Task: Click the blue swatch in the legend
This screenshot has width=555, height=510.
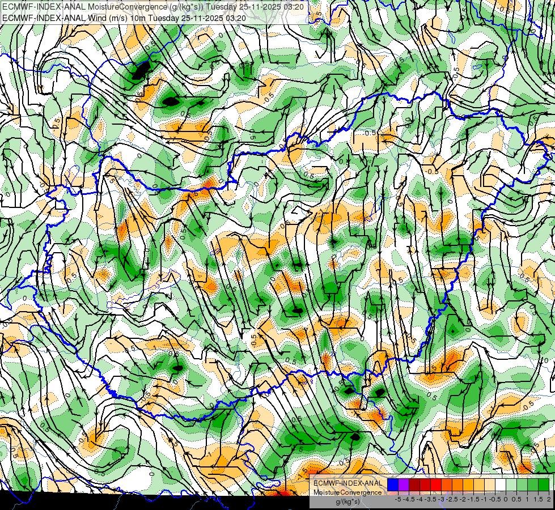Action: (393, 485)
